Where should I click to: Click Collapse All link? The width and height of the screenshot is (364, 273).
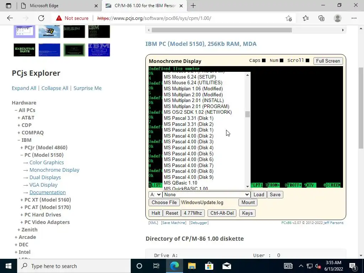coord(55,88)
